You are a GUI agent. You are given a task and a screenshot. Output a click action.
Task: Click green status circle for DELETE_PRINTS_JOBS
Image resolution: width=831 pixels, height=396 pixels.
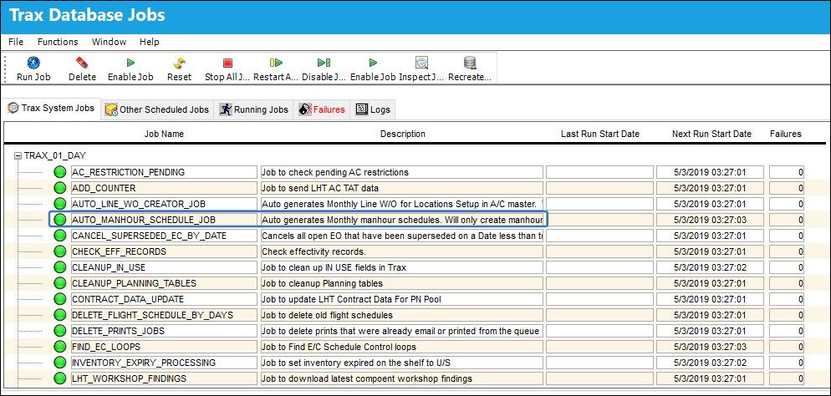click(x=60, y=331)
